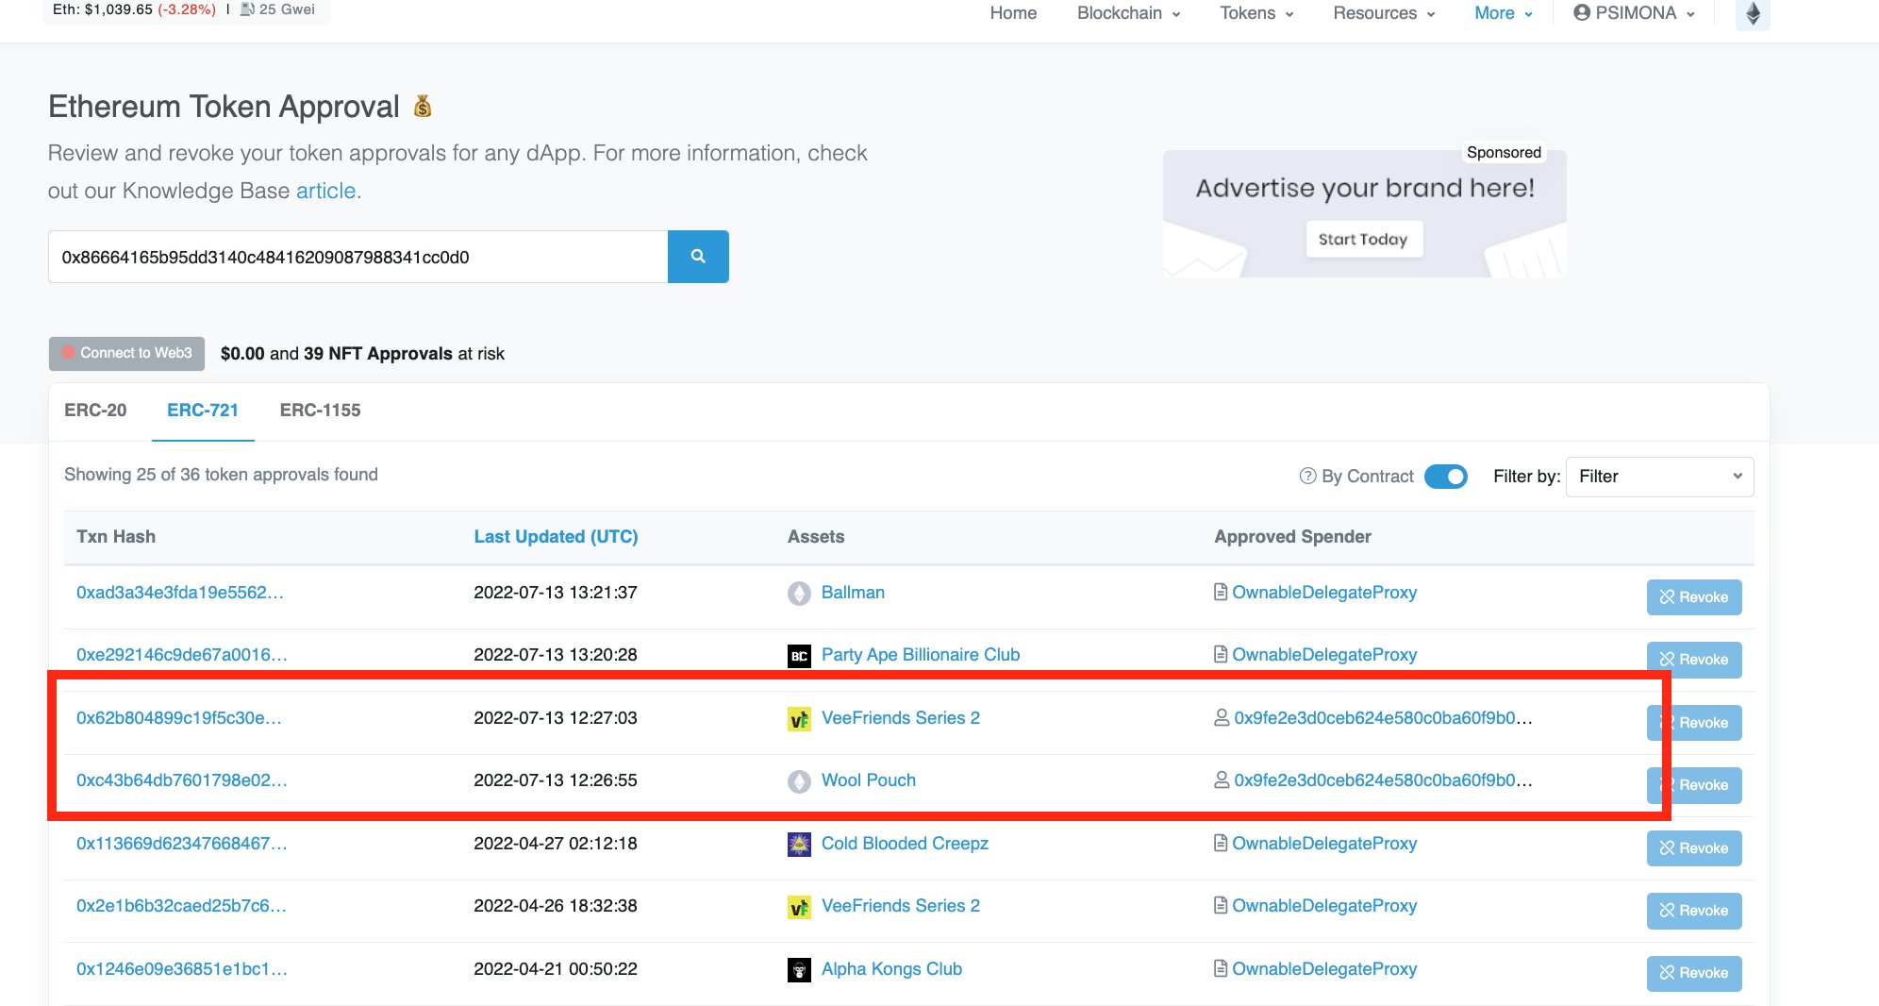Click the contract icon in Party Ape row
This screenshot has height=1006, width=1879.
coord(1221,655)
